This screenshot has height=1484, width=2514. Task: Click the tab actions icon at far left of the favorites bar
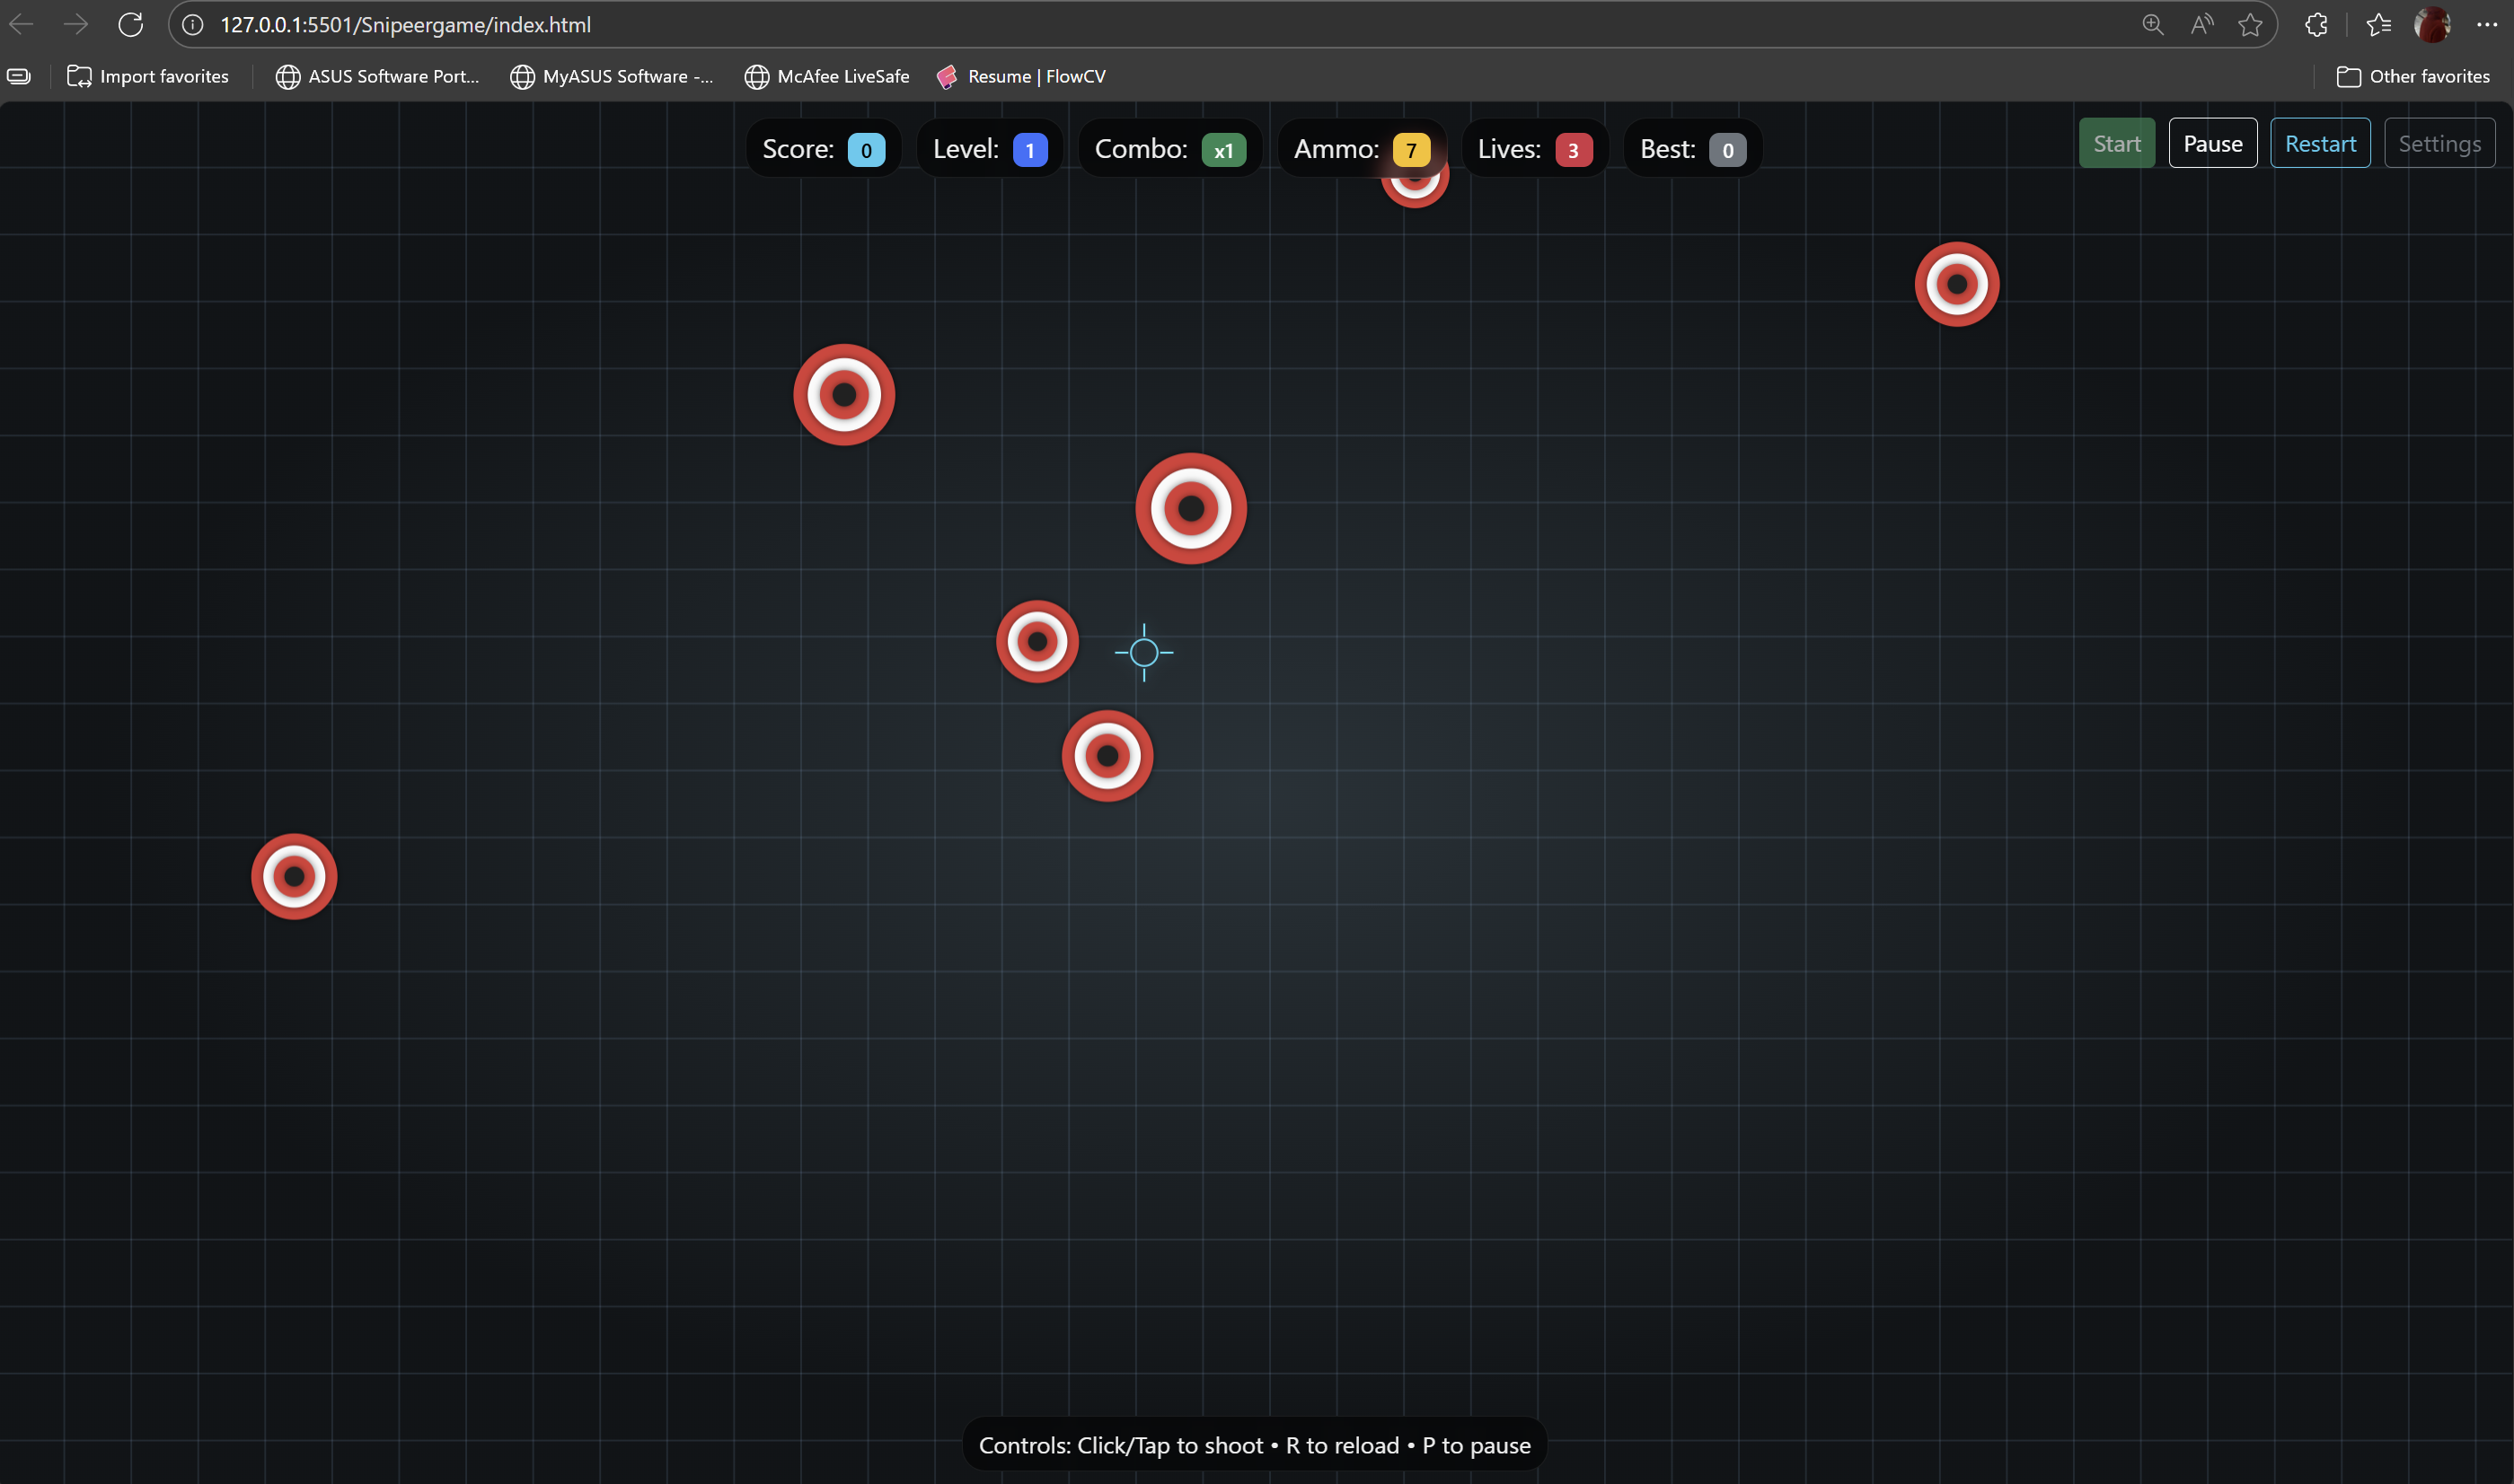[19, 76]
